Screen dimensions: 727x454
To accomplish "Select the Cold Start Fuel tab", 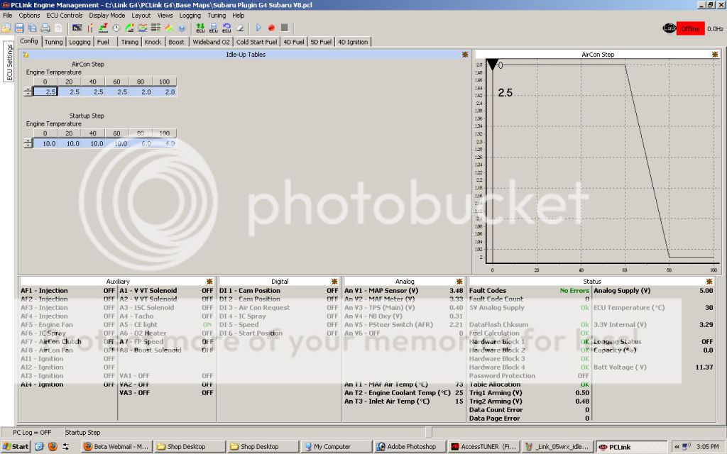I will pos(256,42).
